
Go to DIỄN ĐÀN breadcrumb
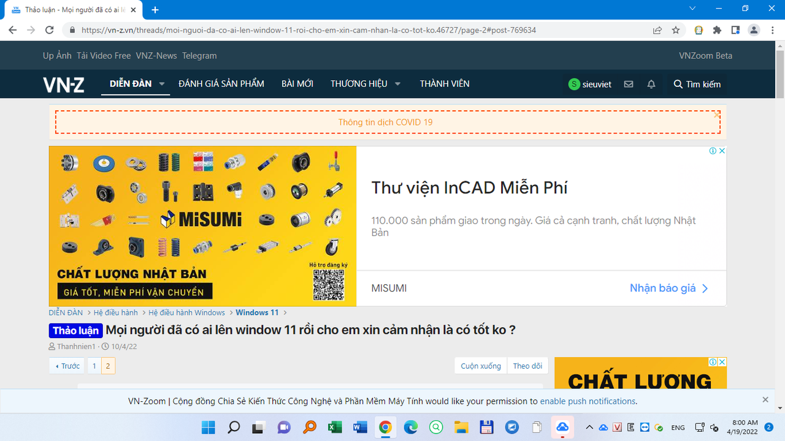[x=66, y=312]
